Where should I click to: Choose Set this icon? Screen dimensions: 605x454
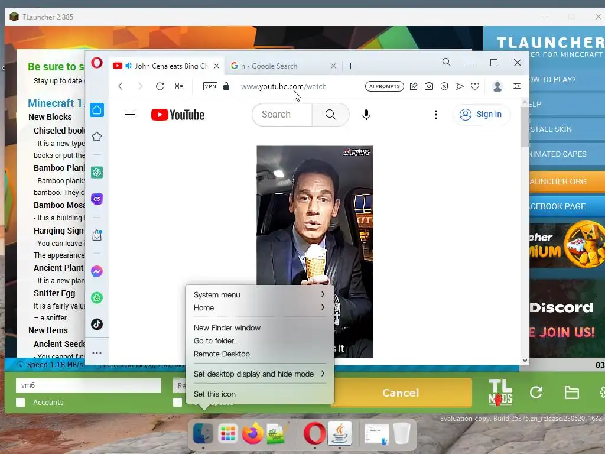tap(214, 394)
